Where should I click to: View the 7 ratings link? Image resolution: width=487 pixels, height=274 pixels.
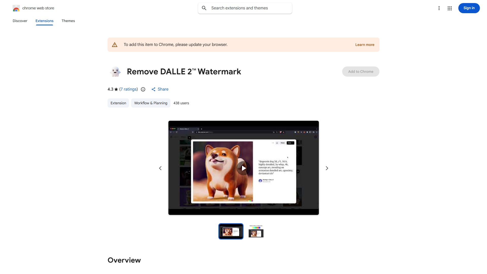(128, 89)
